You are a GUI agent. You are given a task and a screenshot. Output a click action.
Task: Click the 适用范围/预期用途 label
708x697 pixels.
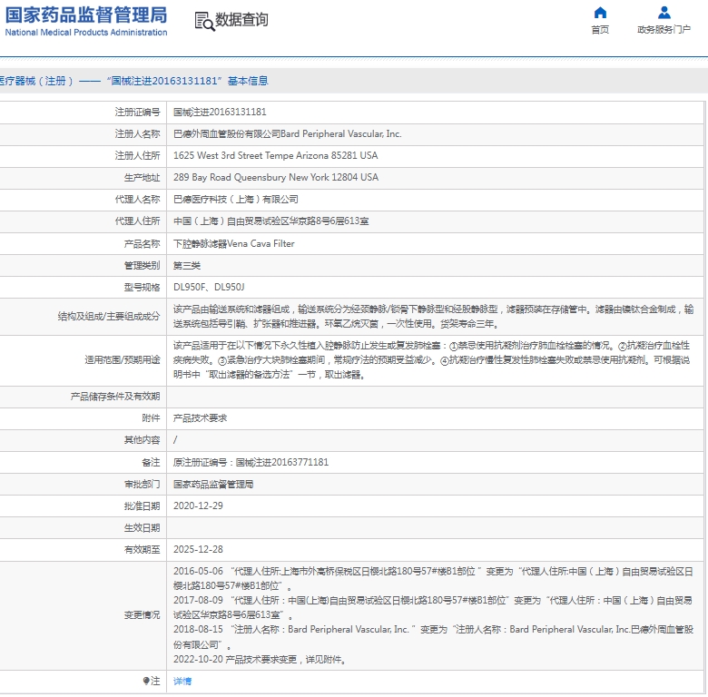[123, 359]
